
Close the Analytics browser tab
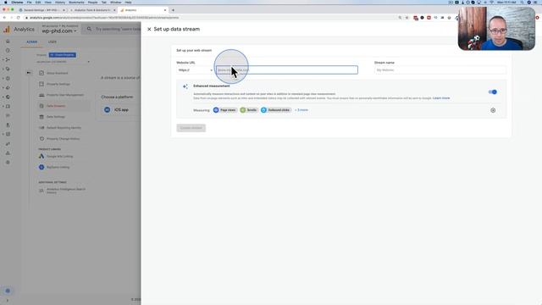click(x=165, y=10)
